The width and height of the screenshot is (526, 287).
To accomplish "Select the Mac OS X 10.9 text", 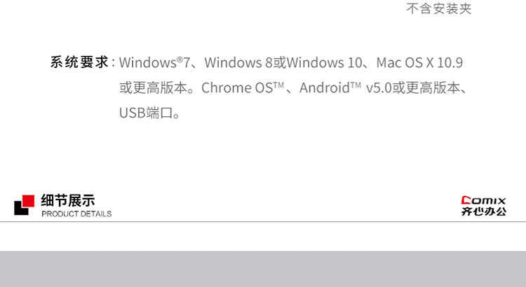I will pos(419,63).
